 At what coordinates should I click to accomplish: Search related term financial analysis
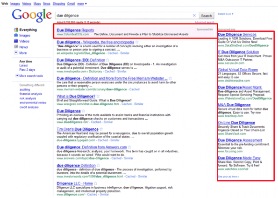point(31,94)
